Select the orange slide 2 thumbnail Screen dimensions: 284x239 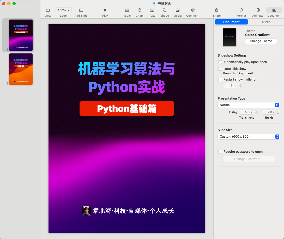[21, 69]
